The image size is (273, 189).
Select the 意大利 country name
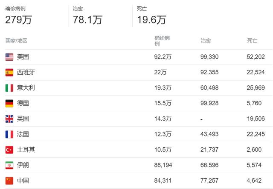pos(26,87)
